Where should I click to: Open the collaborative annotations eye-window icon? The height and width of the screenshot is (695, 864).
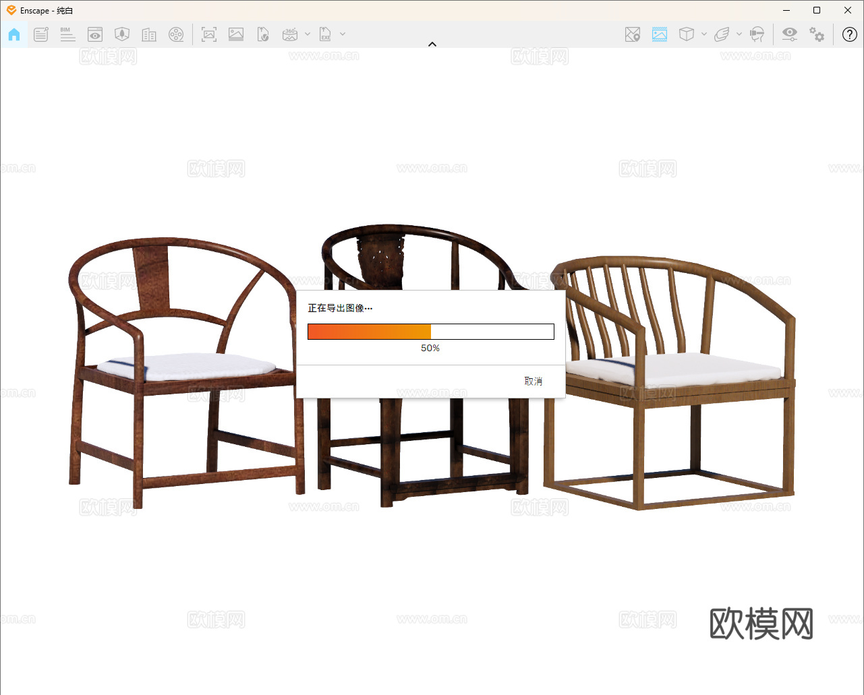click(x=95, y=34)
